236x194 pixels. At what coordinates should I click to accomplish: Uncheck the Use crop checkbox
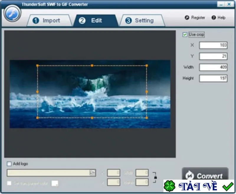(185, 35)
